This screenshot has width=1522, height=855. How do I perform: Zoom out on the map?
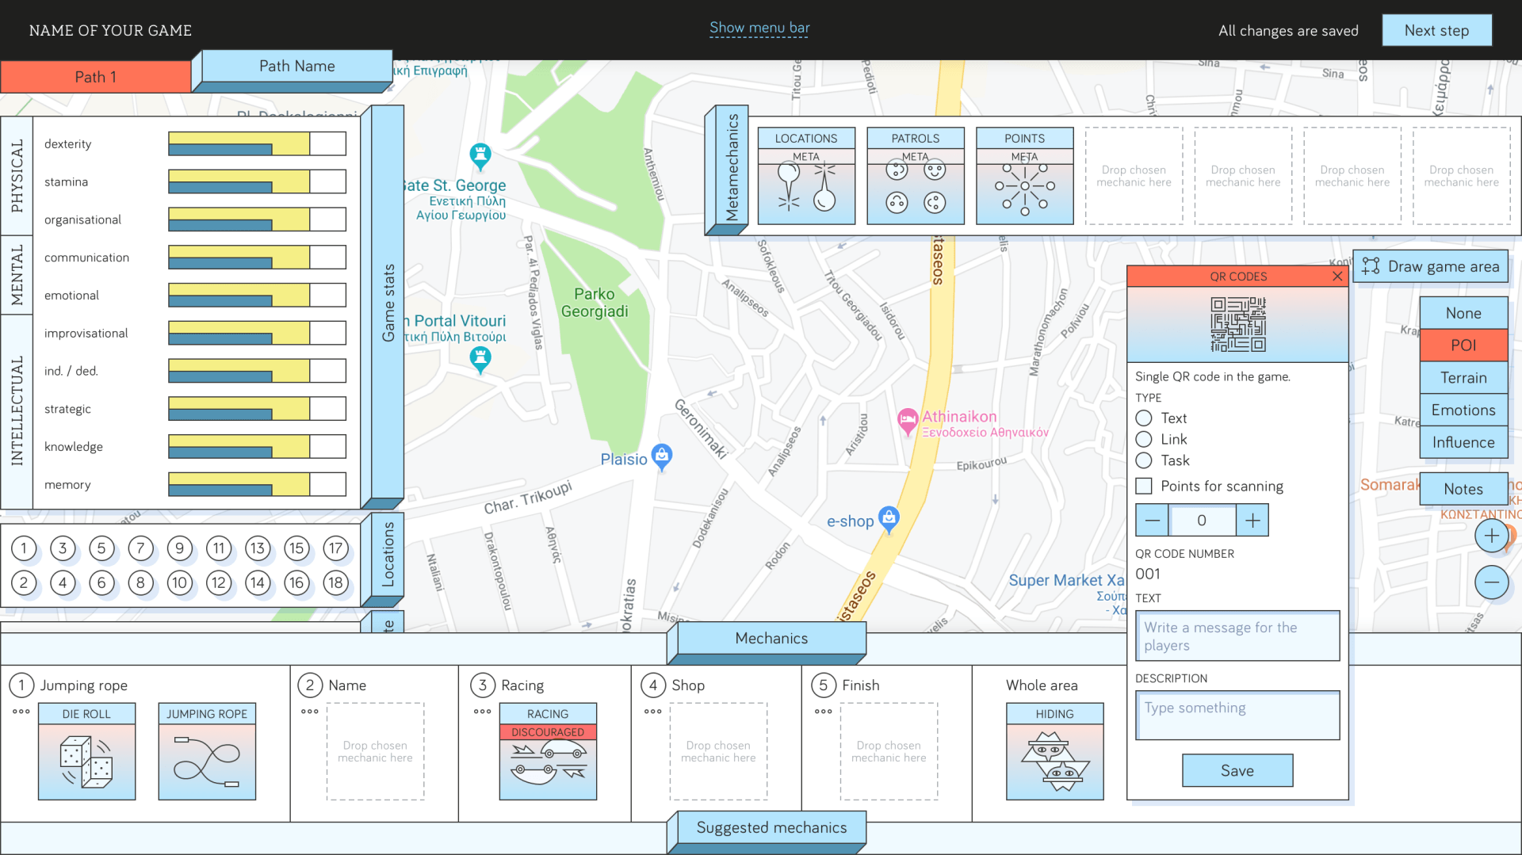[x=1491, y=583]
